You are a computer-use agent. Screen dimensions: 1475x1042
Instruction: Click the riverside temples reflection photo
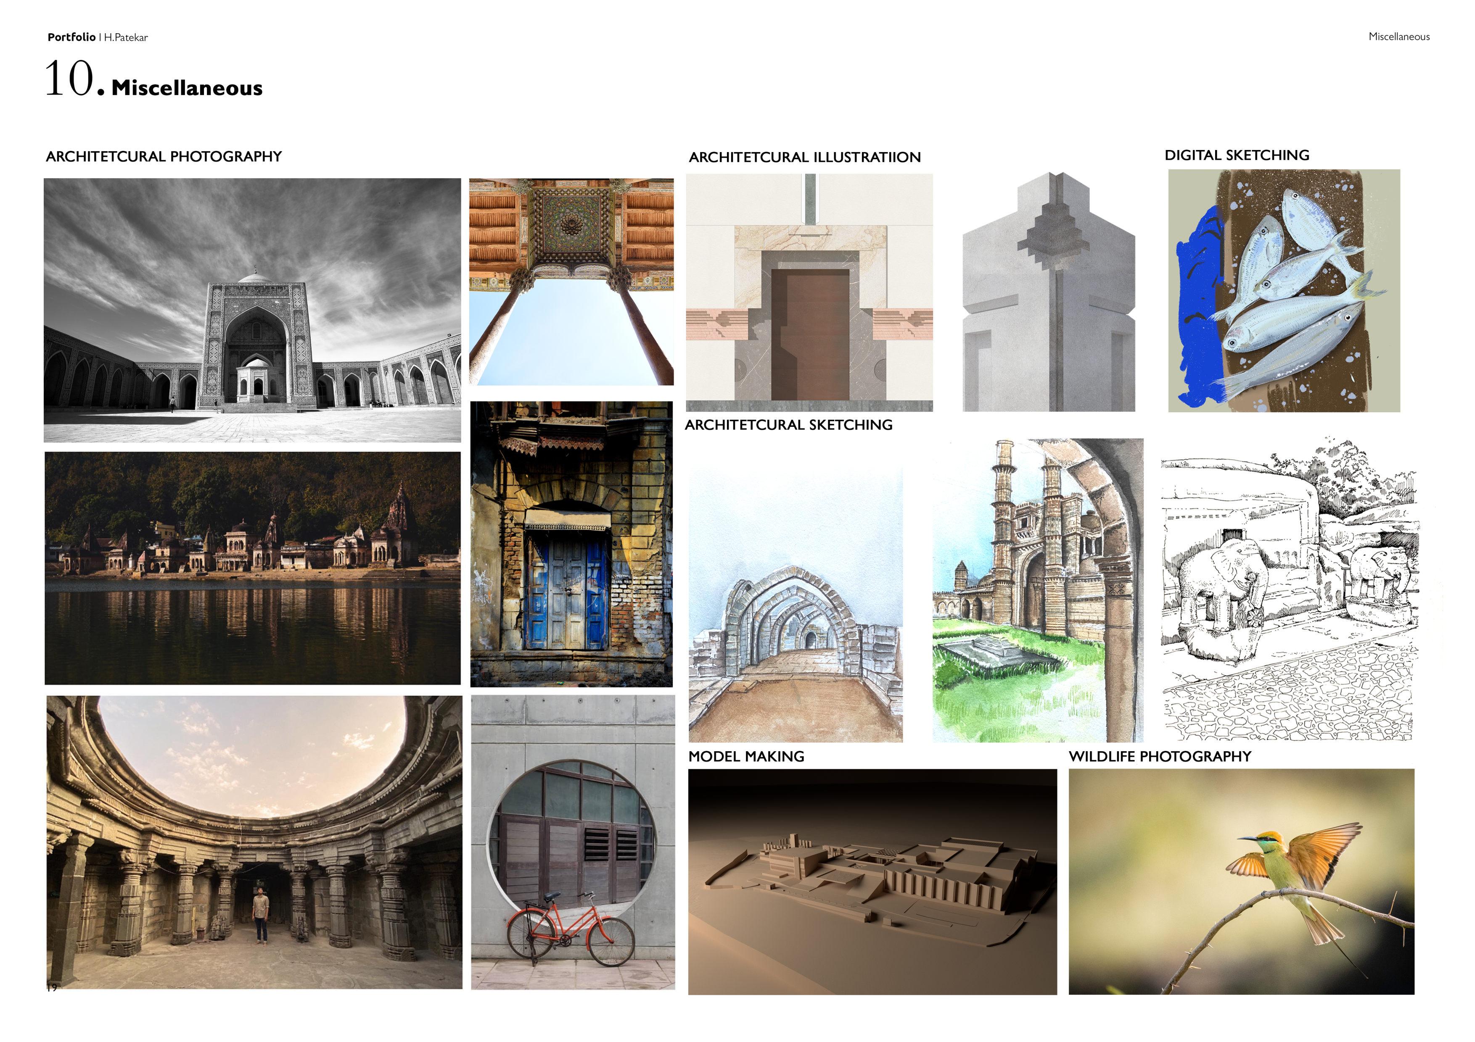pos(252,568)
